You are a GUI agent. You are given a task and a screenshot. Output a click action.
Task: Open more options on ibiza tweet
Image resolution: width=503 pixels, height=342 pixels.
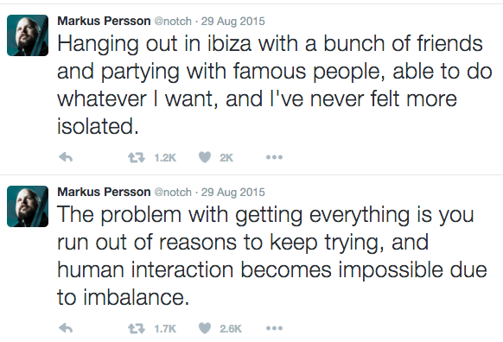(x=274, y=157)
